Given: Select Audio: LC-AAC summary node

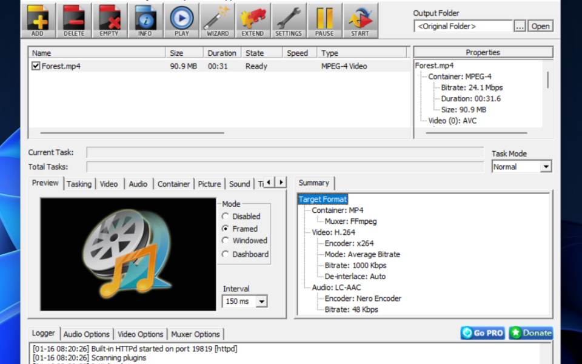Looking at the screenshot, I should tap(336, 288).
